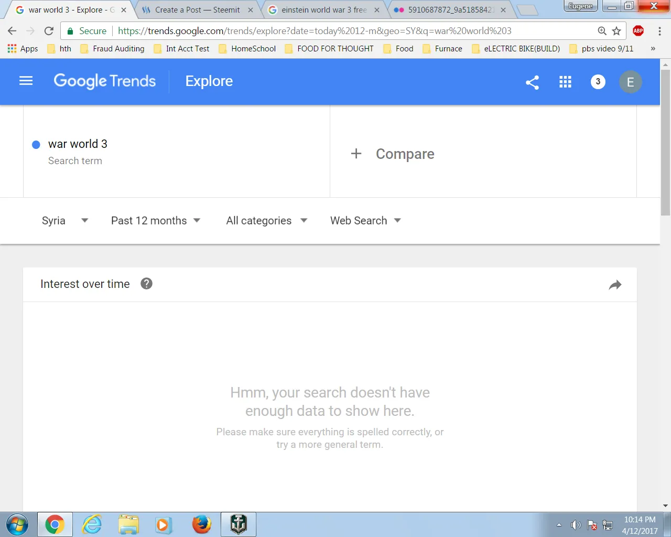Open the Apps shortcut in the bookmarks bar
The height and width of the screenshot is (537, 671).
23,49
